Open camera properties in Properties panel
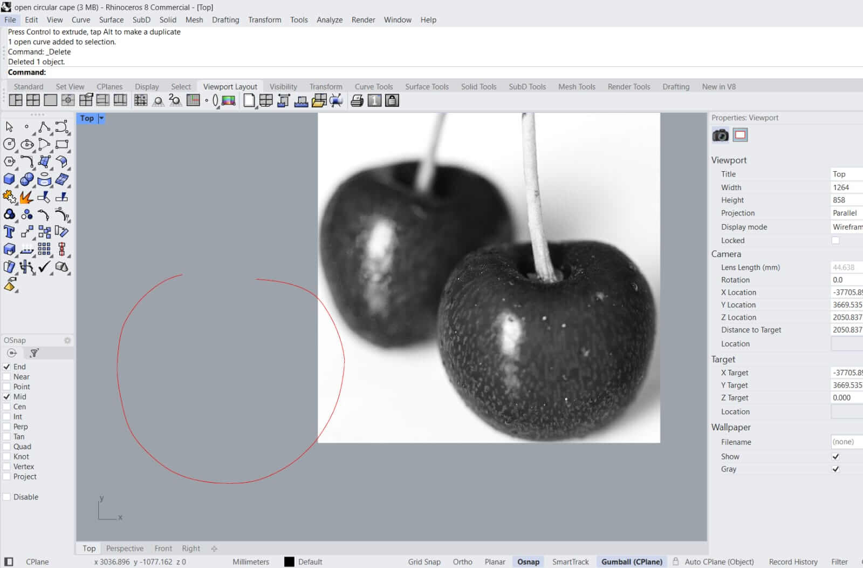This screenshot has width=863, height=568. coord(720,135)
